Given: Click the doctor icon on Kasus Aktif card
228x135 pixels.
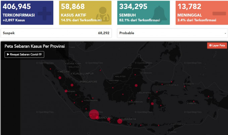Looking at the screenshot, I should coord(103,14).
